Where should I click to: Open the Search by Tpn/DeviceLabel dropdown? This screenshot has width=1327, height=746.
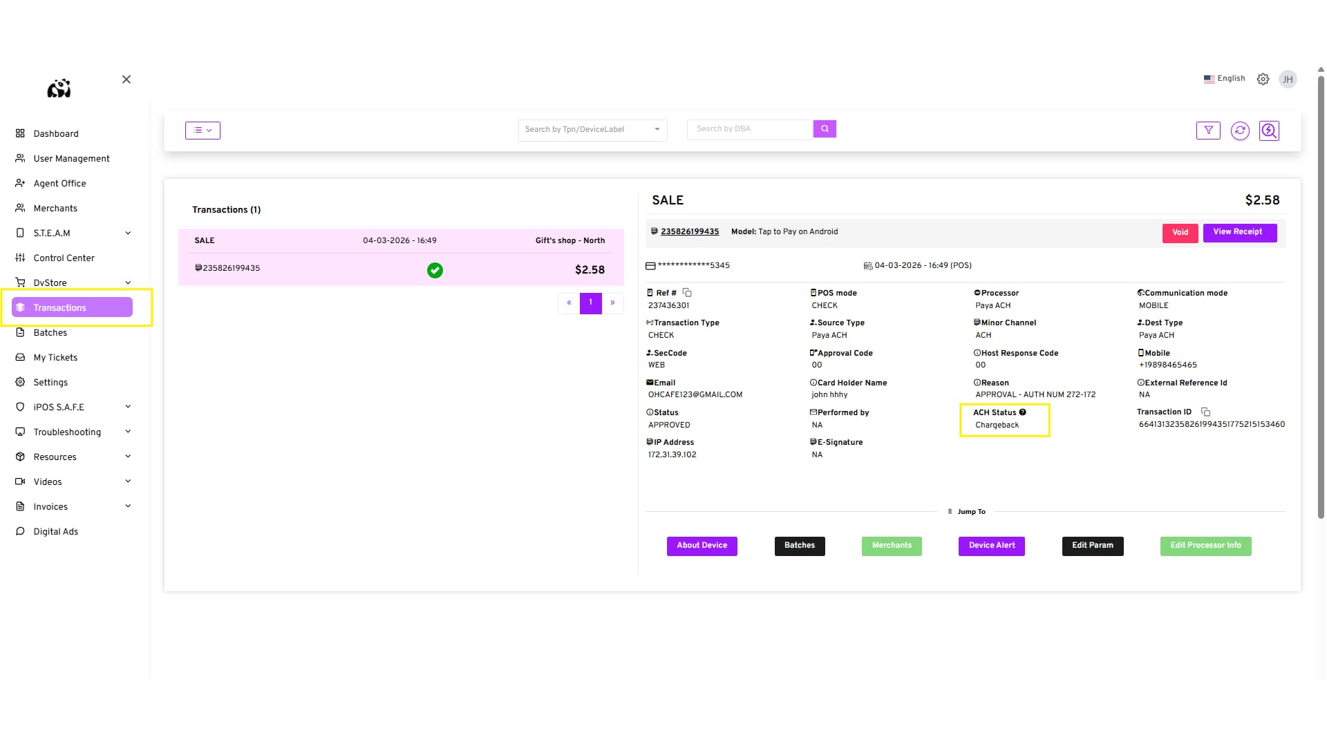[x=592, y=130]
